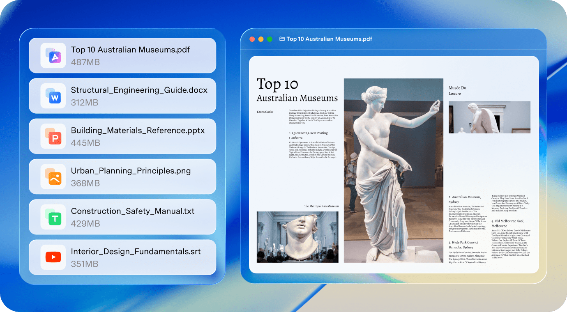Maximize the preview window with the green button

tap(270, 39)
